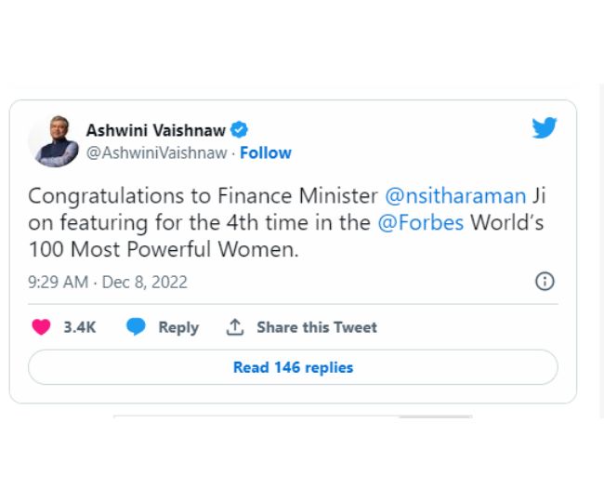
Task: Follow Ashwini Vaishnaw
Action: point(266,153)
